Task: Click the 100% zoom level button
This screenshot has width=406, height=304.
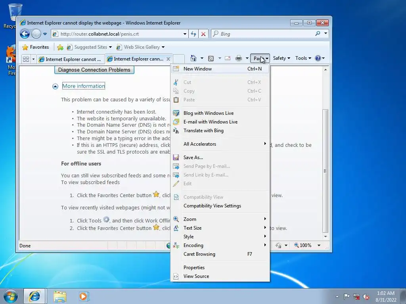Action: click(x=303, y=245)
